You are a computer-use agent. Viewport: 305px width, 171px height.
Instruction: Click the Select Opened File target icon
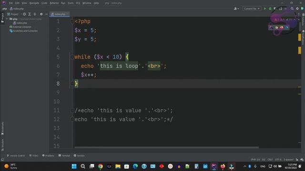24,14
